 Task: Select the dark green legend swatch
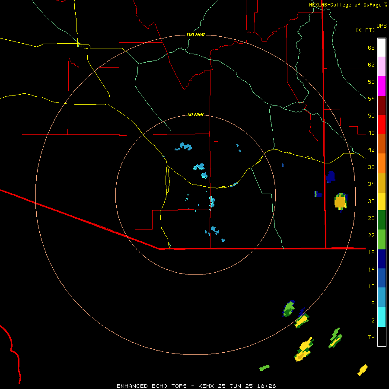point(382,220)
